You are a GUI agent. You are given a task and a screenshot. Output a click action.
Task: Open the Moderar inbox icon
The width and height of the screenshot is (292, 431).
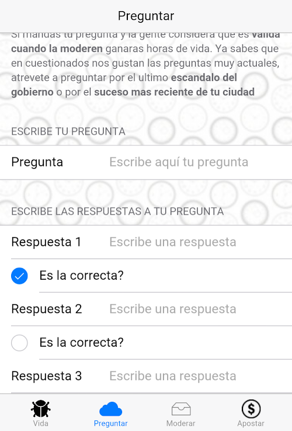[x=181, y=409]
